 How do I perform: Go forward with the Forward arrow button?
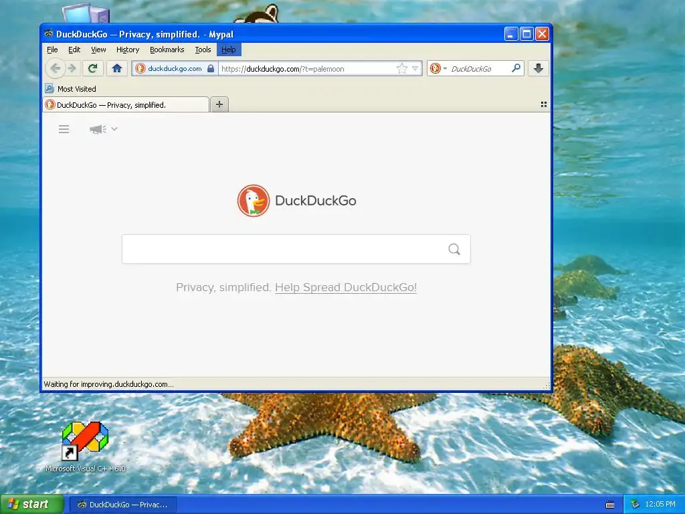[72, 68]
